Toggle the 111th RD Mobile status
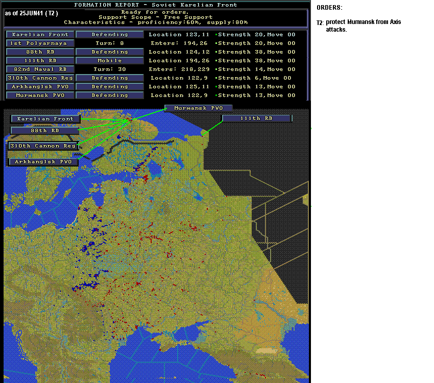434x383 pixels. point(110,61)
